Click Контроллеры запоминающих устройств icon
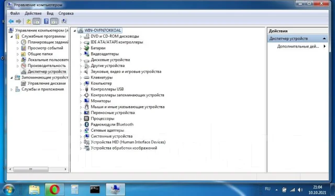 point(86,95)
